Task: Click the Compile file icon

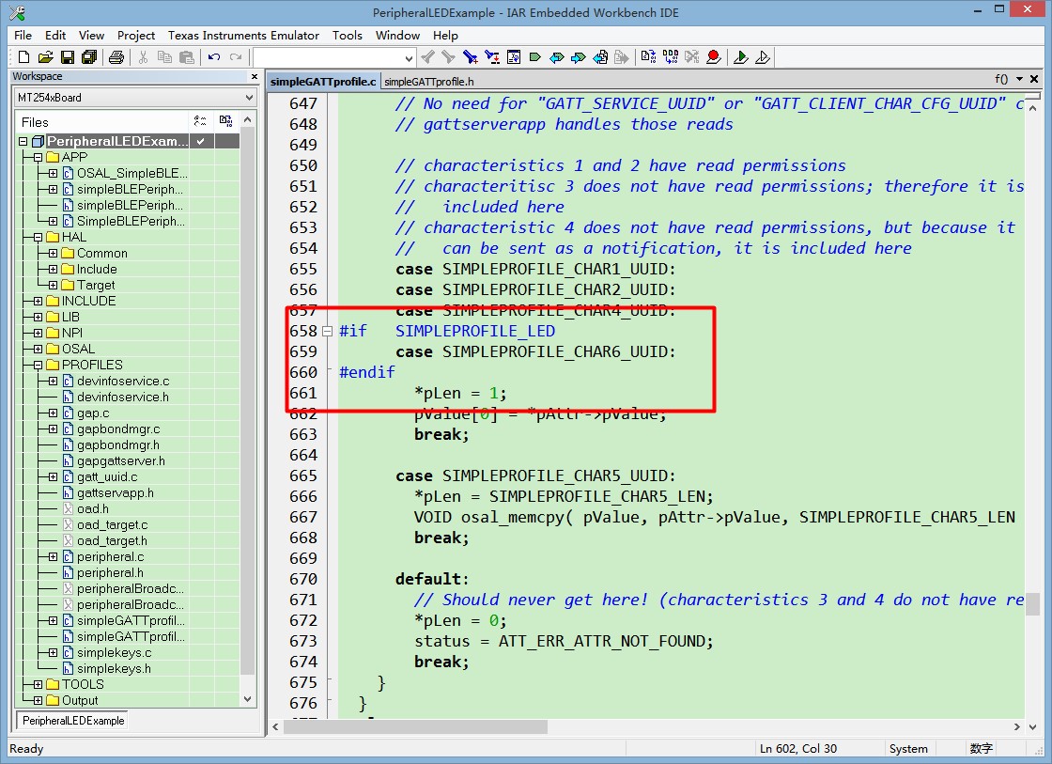Action: [648, 57]
